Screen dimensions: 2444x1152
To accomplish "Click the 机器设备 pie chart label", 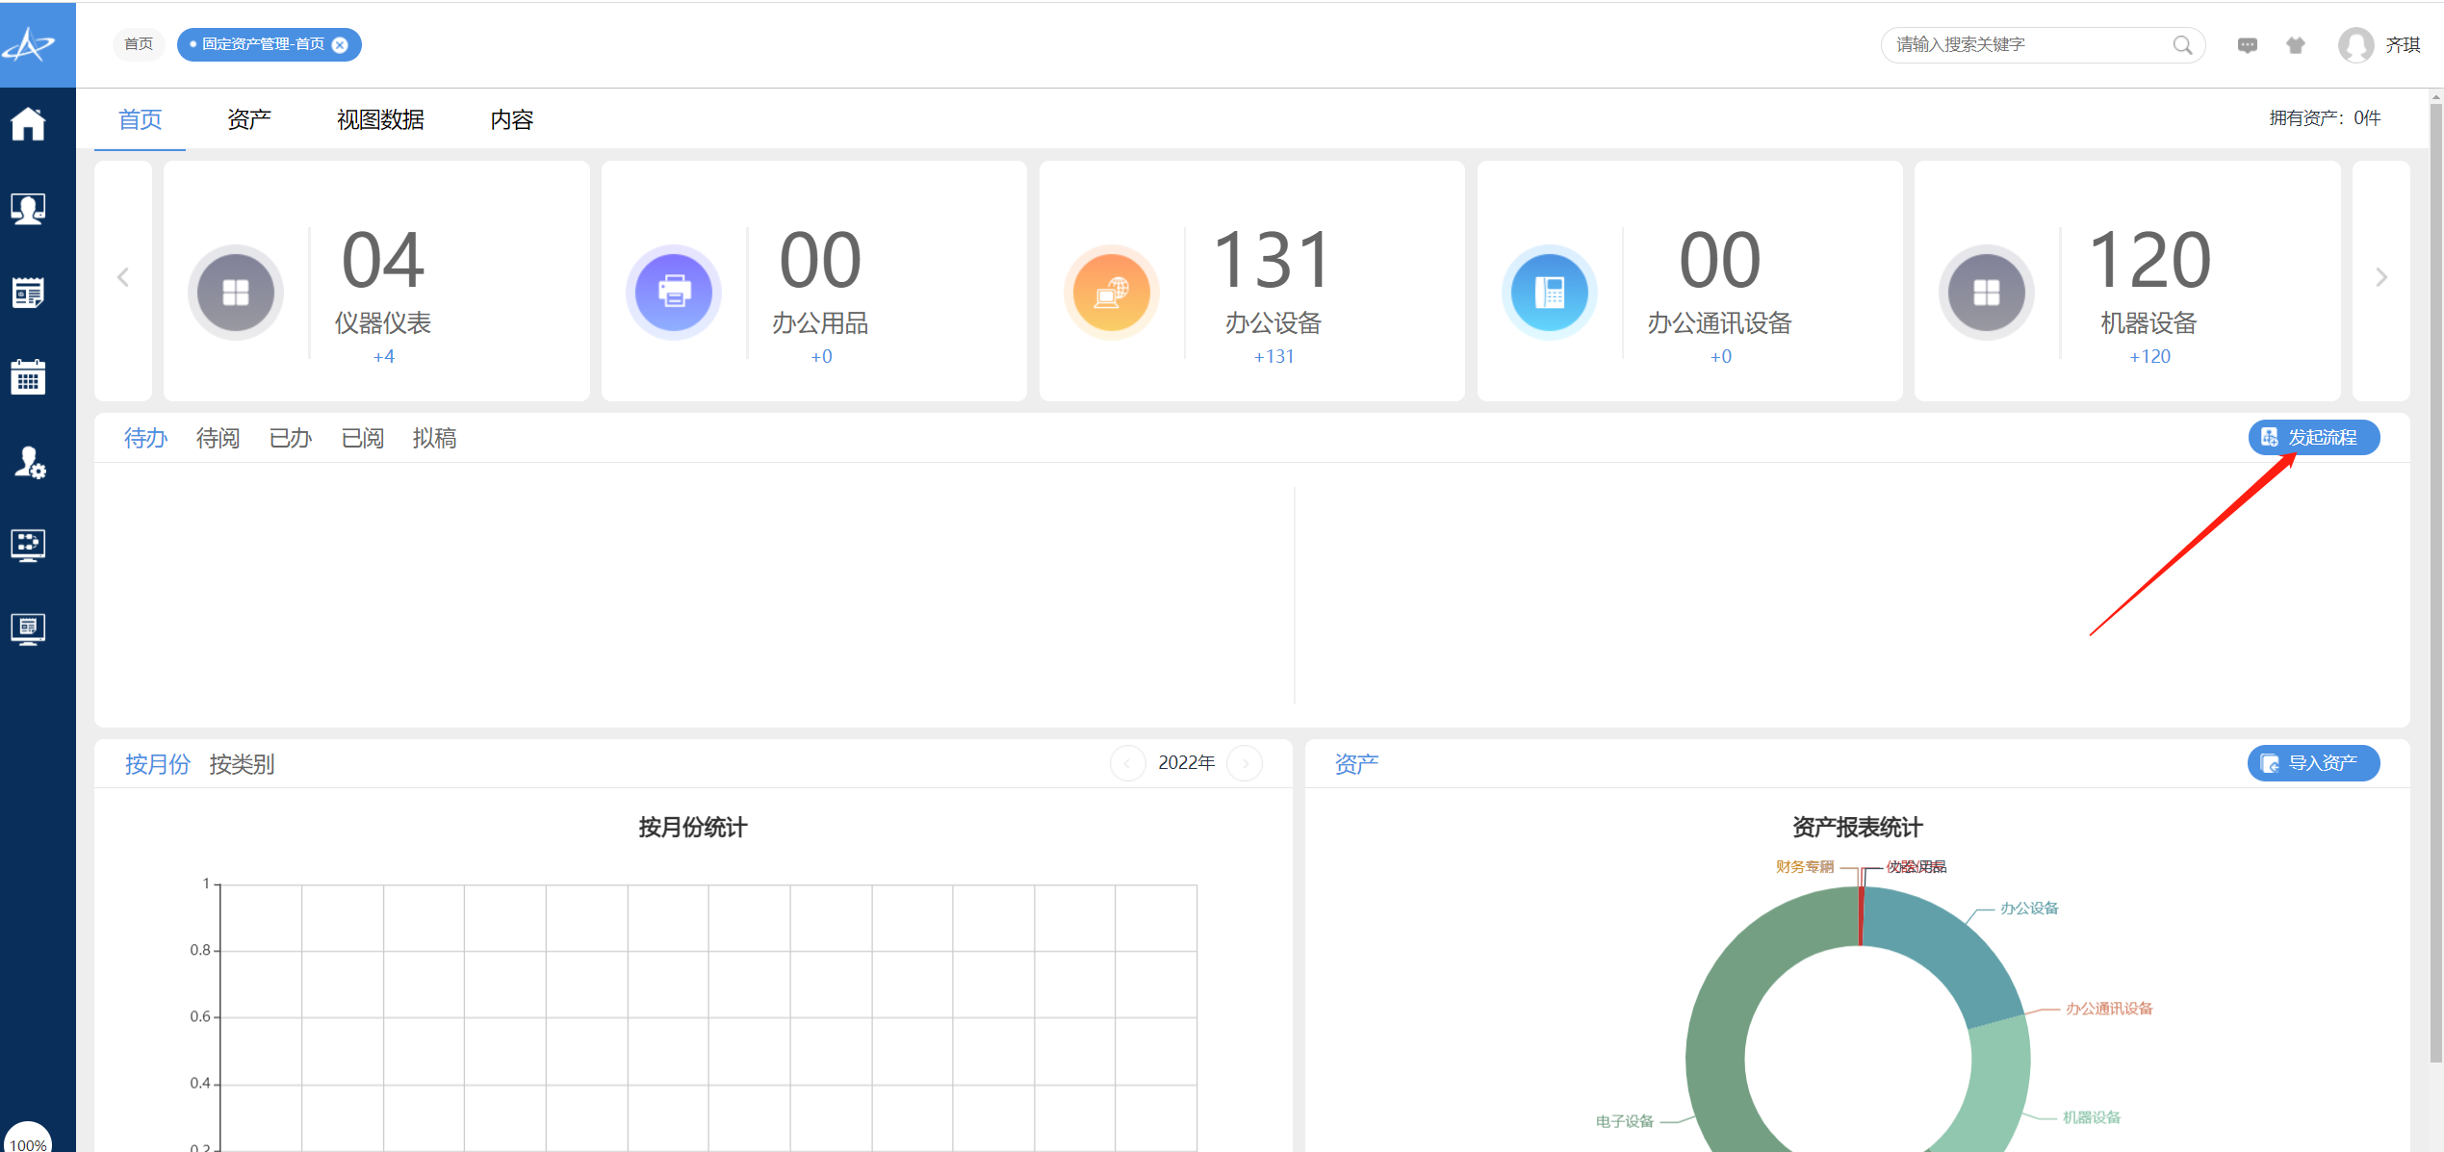I will click(2092, 1117).
